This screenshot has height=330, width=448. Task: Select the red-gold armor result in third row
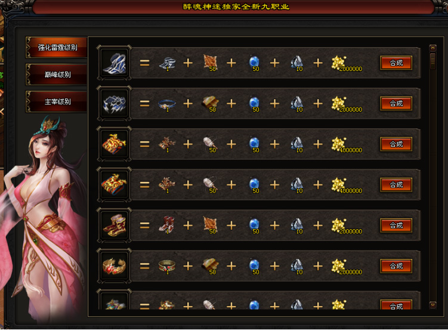click(x=114, y=144)
